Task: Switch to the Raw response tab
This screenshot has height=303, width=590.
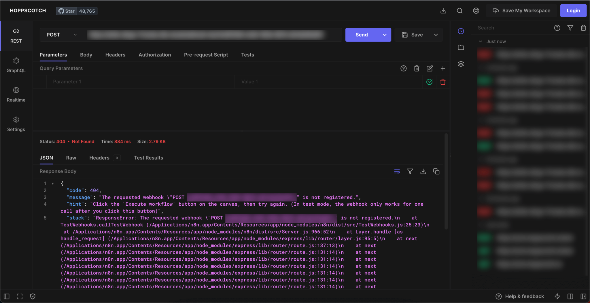Action: click(71, 158)
